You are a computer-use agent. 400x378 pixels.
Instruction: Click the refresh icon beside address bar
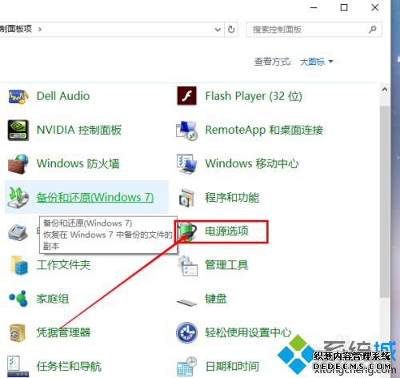point(231,29)
